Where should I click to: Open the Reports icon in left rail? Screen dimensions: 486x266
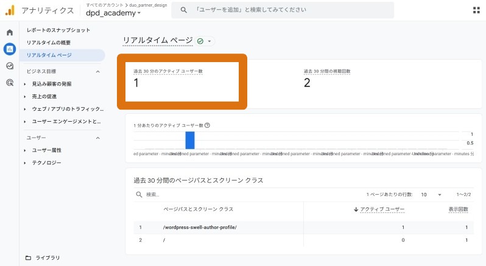click(x=10, y=49)
